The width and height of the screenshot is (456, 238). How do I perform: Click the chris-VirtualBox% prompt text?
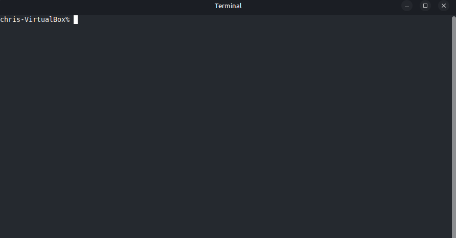point(35,20)
